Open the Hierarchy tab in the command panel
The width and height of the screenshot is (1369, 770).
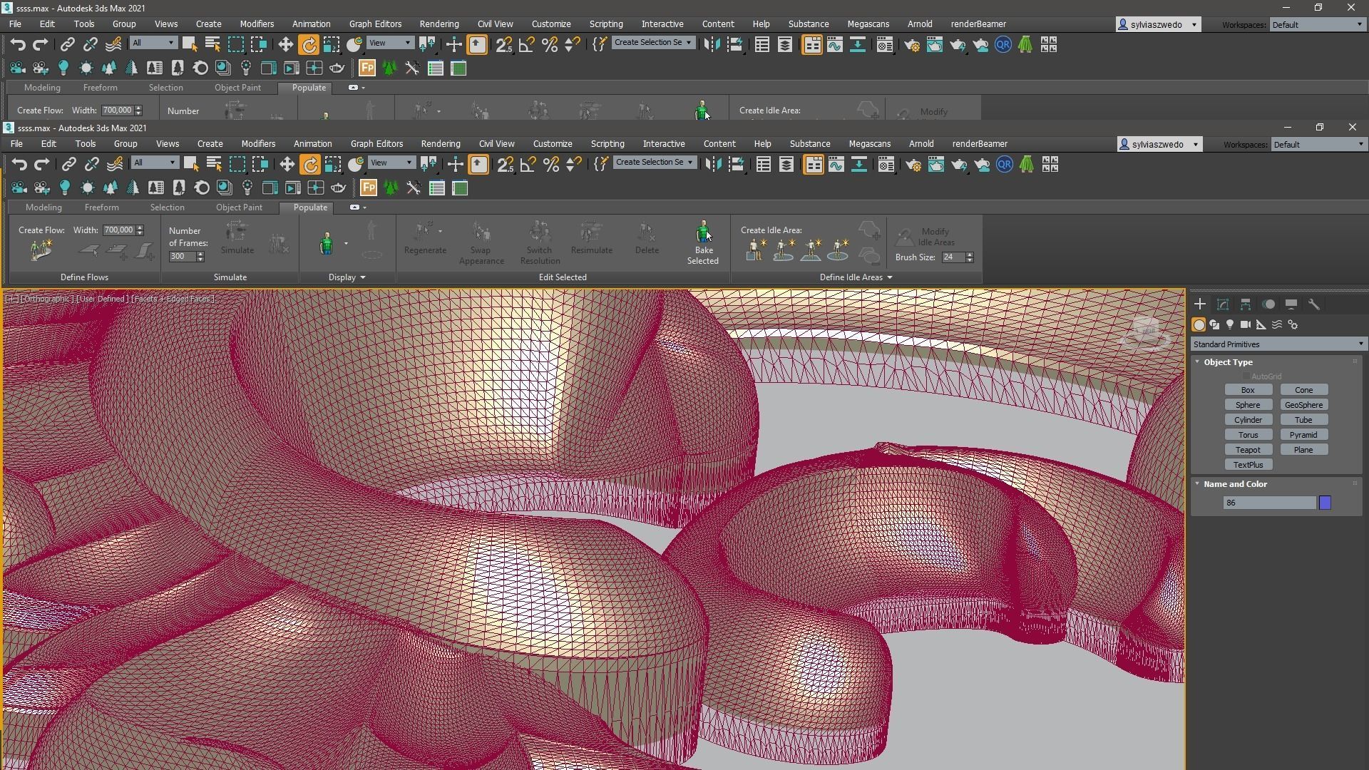pos(1245,304)
